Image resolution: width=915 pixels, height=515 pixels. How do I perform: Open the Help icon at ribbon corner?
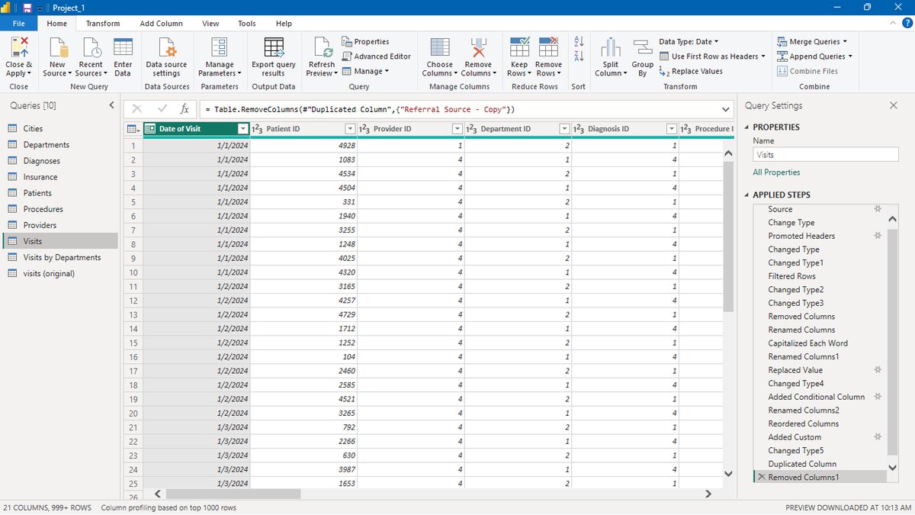click(907, 24)
